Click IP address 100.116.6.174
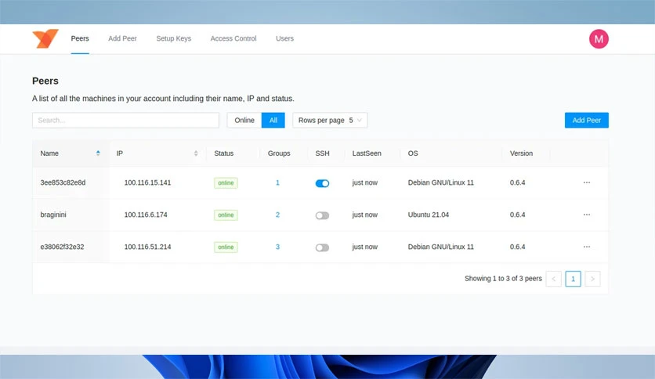The height and width of the screenshot is (379, 655). [x=146, y=215]
